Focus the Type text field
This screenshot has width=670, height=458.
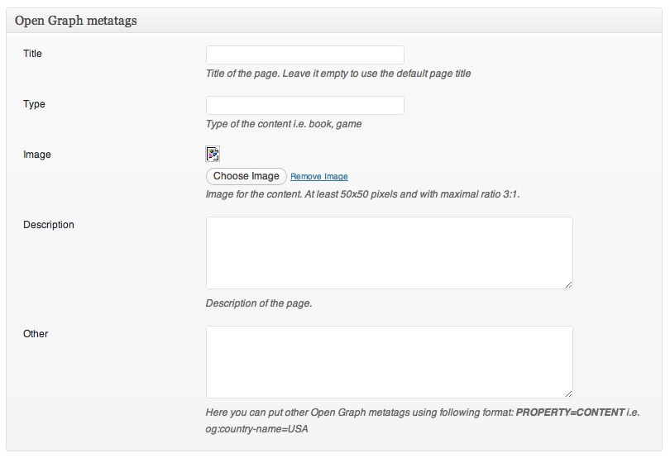tap(304, 106)
